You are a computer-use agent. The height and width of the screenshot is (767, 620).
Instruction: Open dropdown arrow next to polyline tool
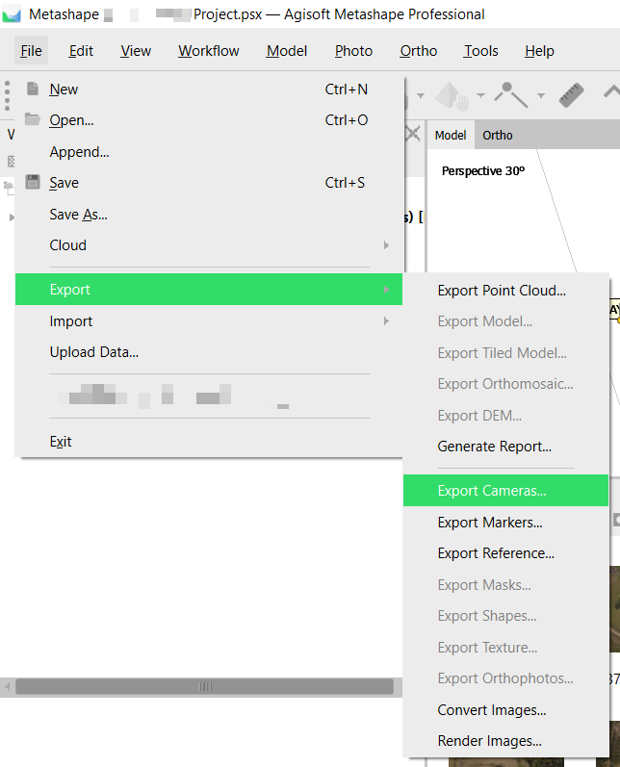[541, 96]
